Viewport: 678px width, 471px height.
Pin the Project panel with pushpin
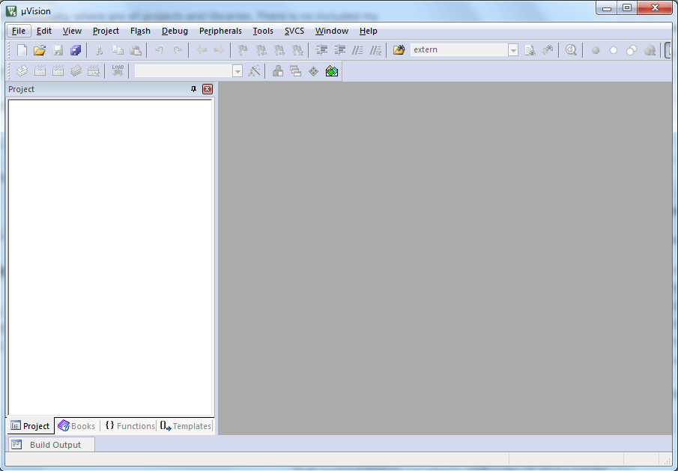[x=194, y=89]
